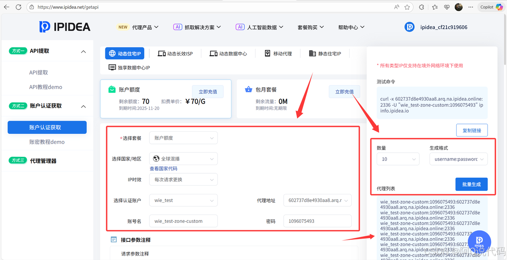Click the 接口参数注释 document icon
The width and height of the screenshot is (507, 260).
tap(114, 240)
